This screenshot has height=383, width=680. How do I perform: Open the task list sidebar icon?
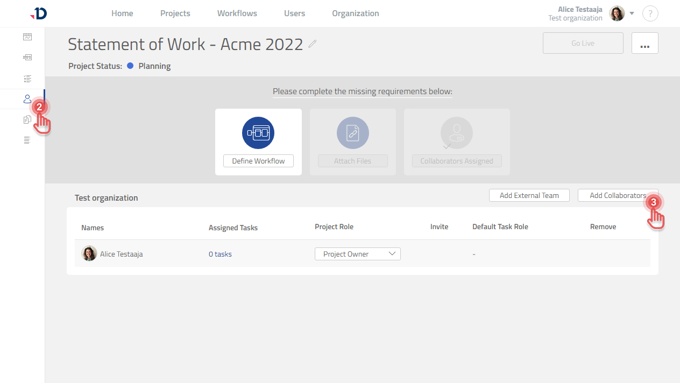pyautogui.click(x=27, y=79)
